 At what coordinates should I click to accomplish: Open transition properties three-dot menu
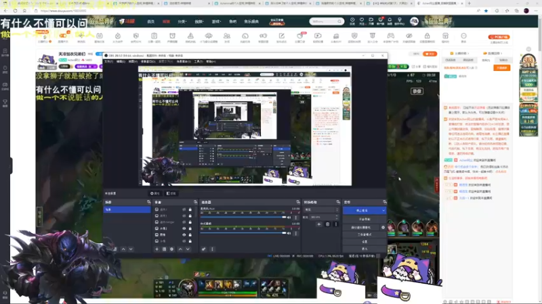pos(335,224)
